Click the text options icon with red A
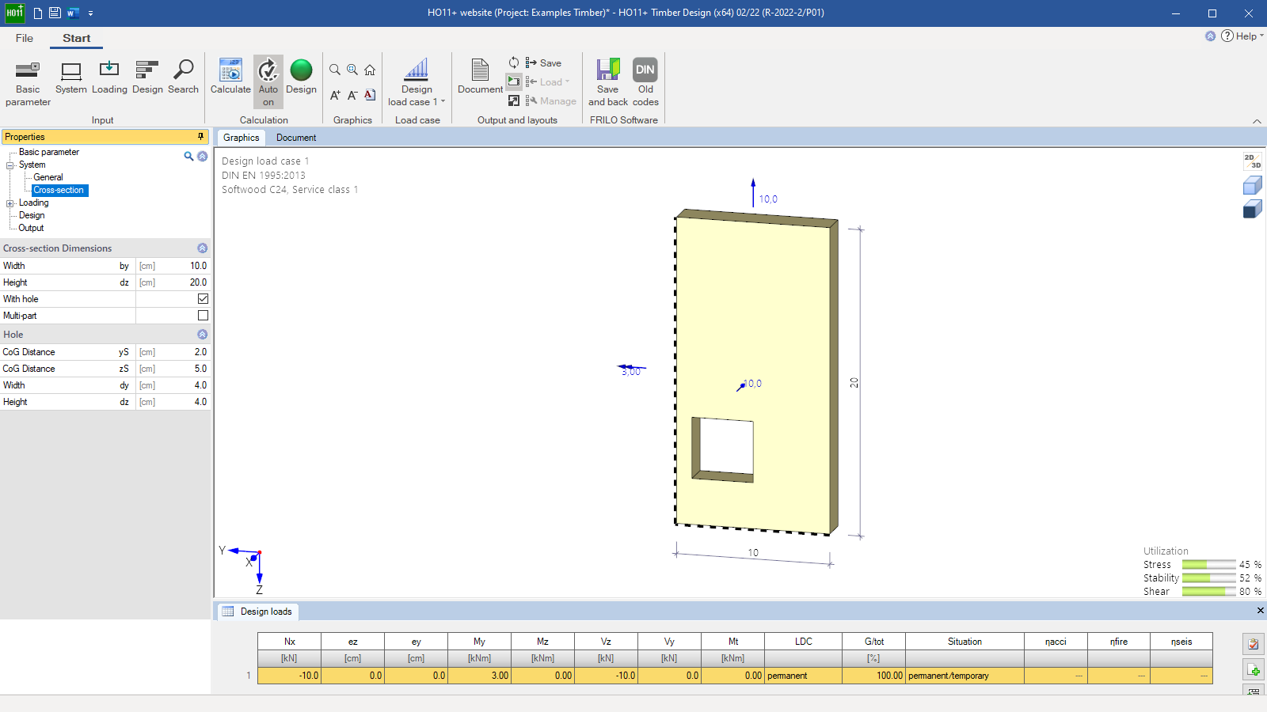The height and width of the screenshot is (712, 1267). click(x=370, y=95)
